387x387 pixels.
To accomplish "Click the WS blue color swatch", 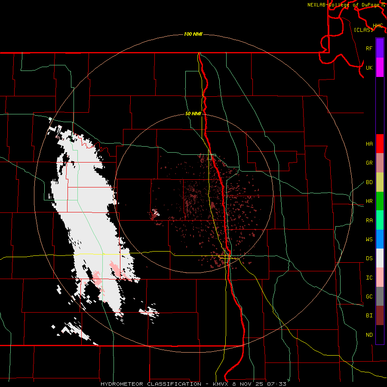I will [x=380, y=239].
